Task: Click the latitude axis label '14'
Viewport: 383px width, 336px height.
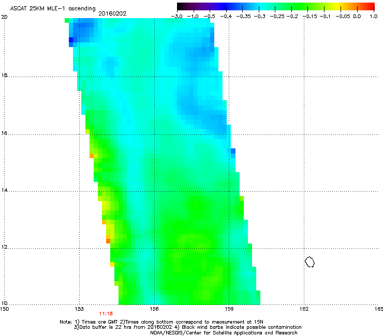Action: coord(4,190)
